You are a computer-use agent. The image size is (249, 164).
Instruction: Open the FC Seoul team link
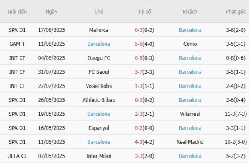98,72
